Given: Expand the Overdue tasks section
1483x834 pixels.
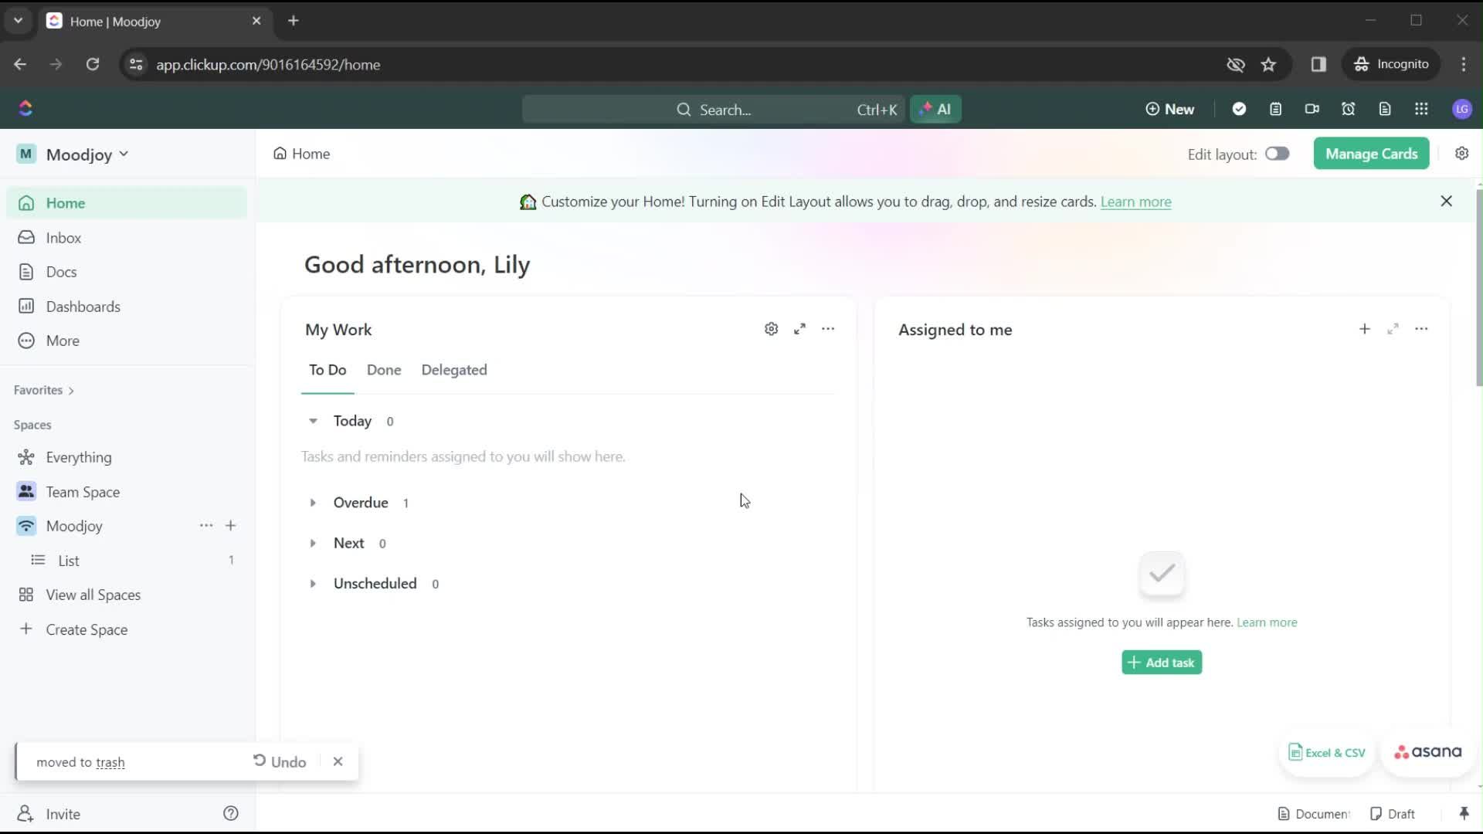Looking at the screenshot, I should pos(314,502).
